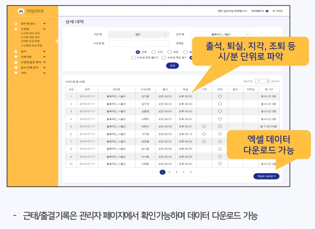315x229 pixels.
Task: Select the 지각 radio button filter
Action: click(x=154, y=52)
